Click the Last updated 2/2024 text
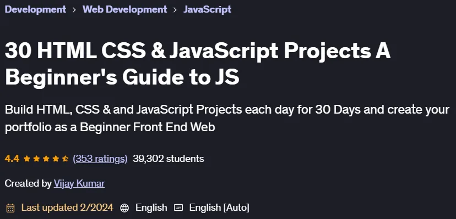The width and height of the screenshot is (456, 219). pyautogui.click(x=67, y=207)
